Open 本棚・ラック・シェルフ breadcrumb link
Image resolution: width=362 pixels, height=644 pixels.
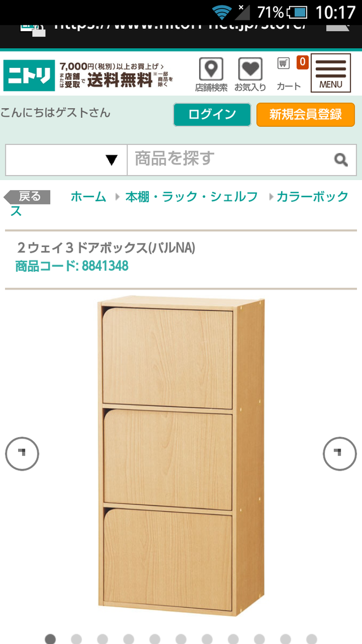pyautogui.click(x=191, y=197)
